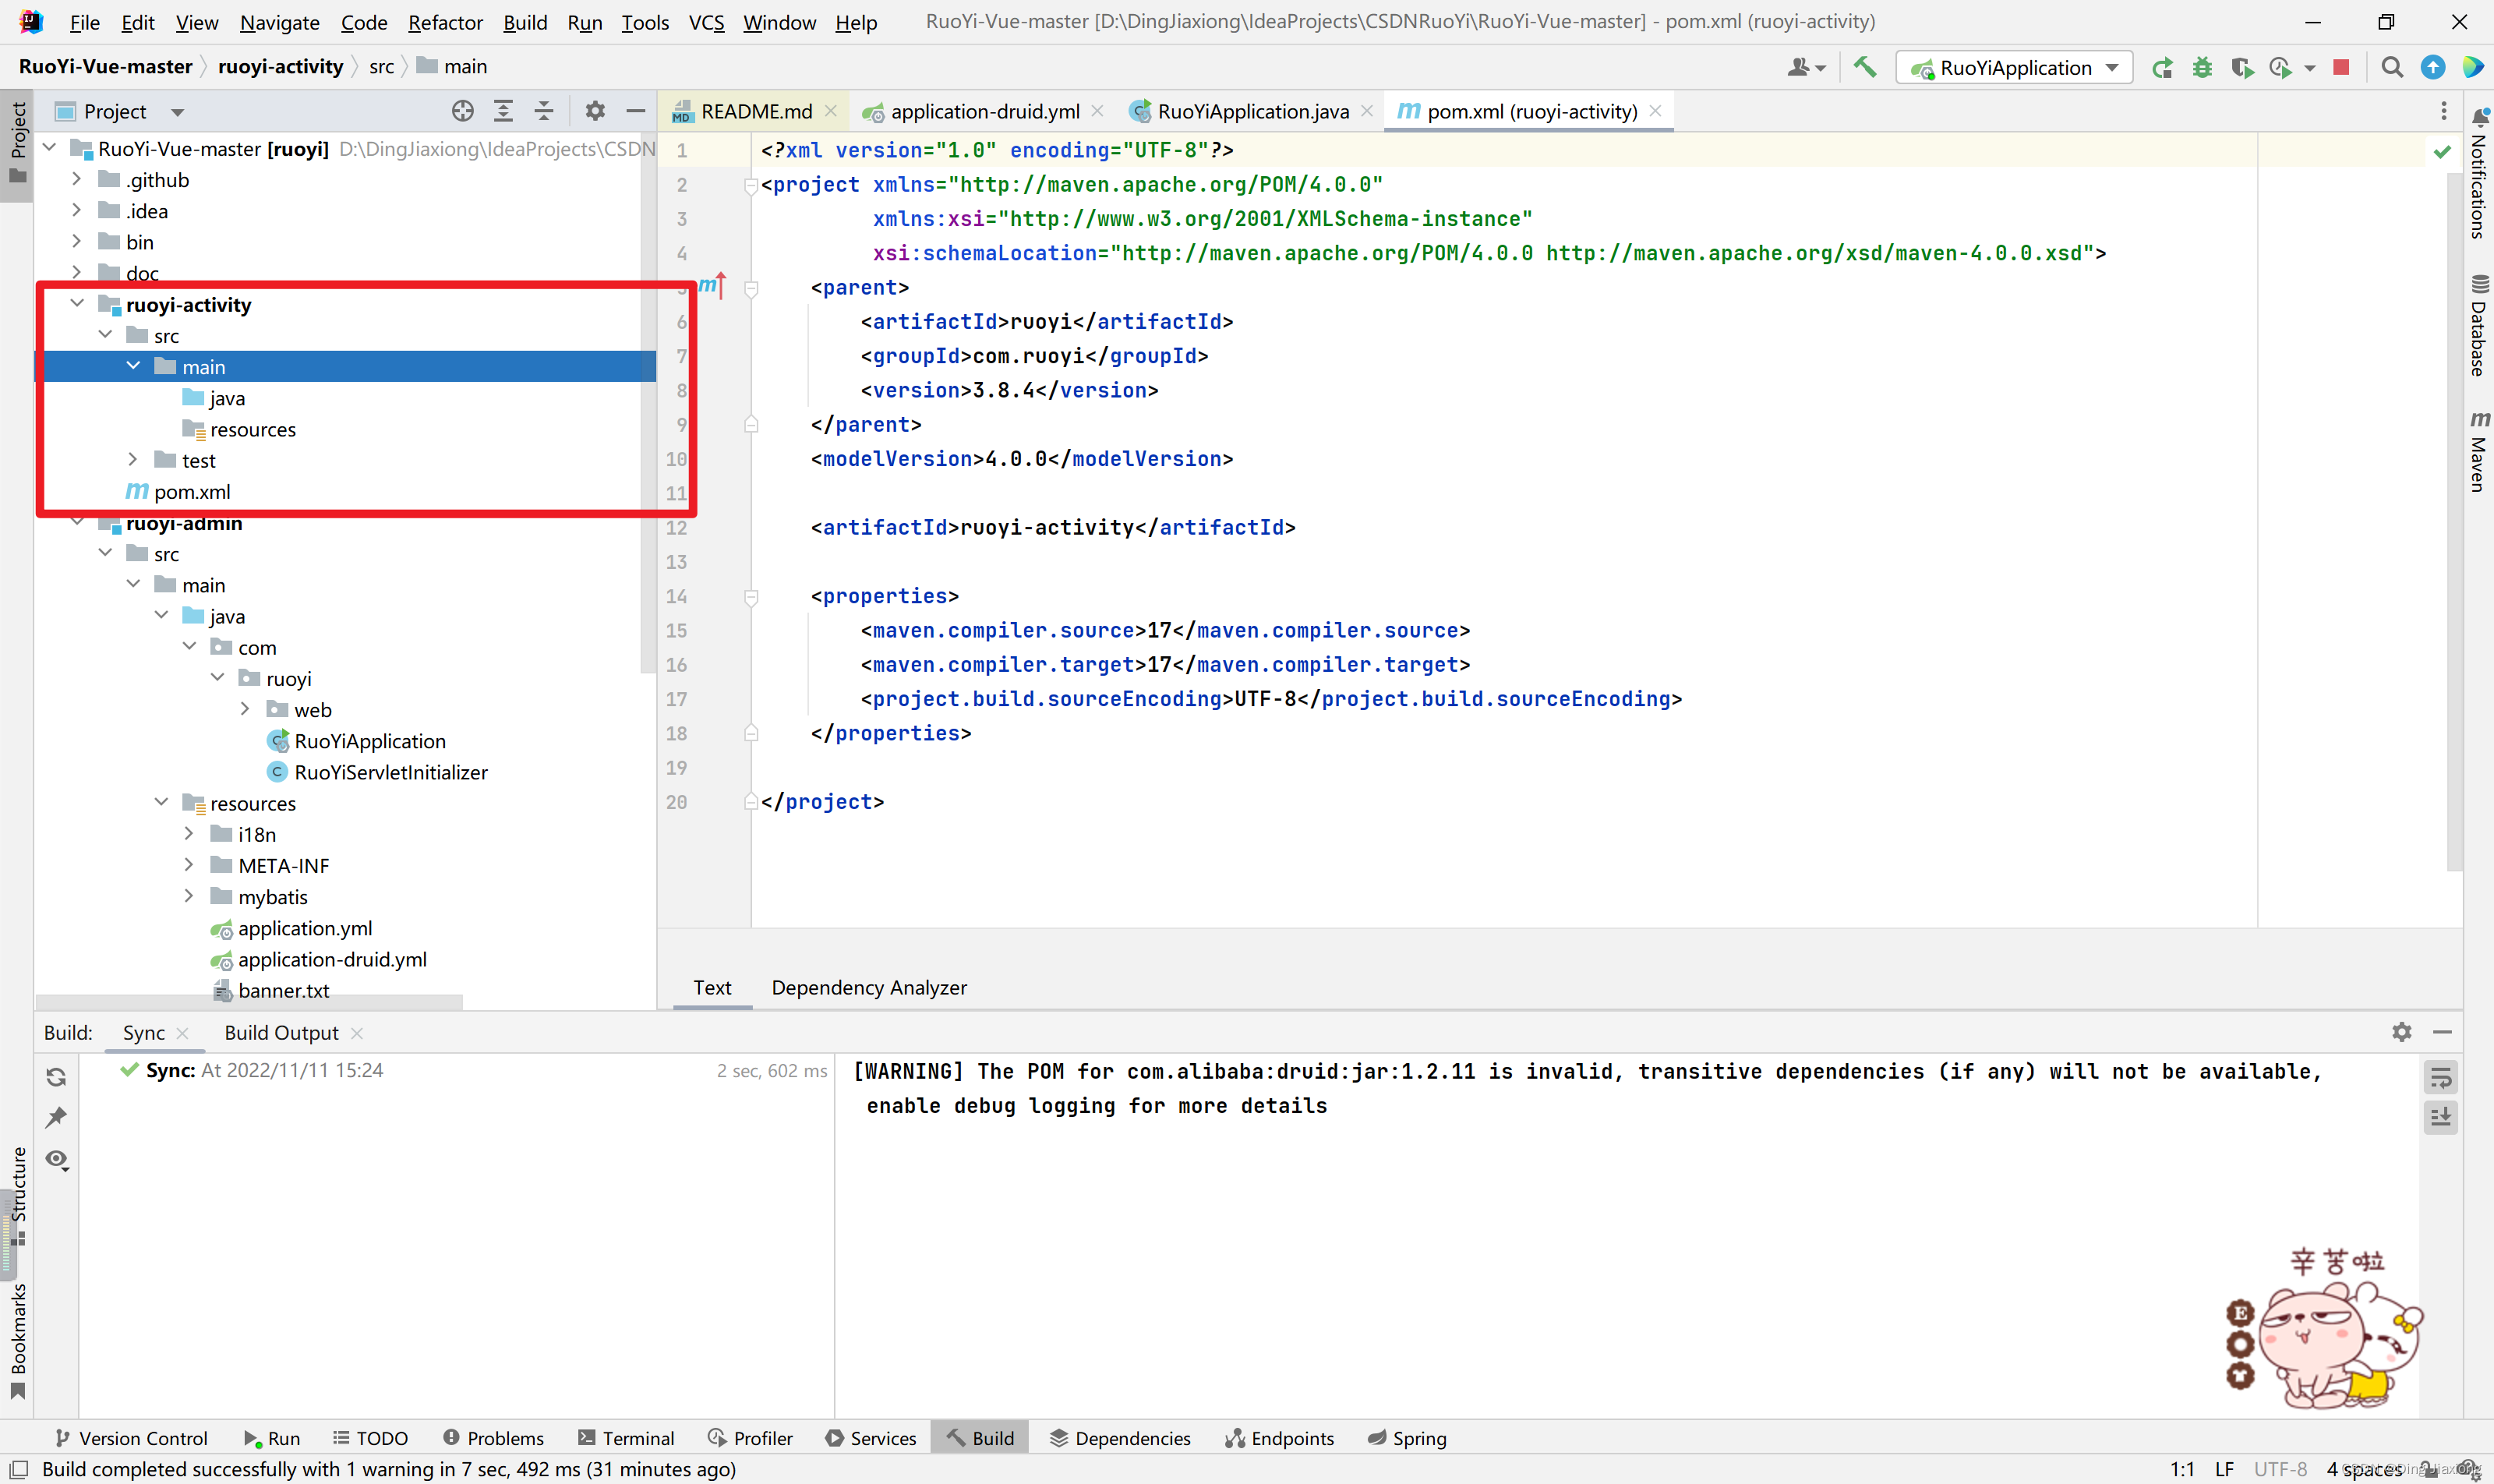Stop the running application
2494x1484 pixels.
(x=2341, y=67)
